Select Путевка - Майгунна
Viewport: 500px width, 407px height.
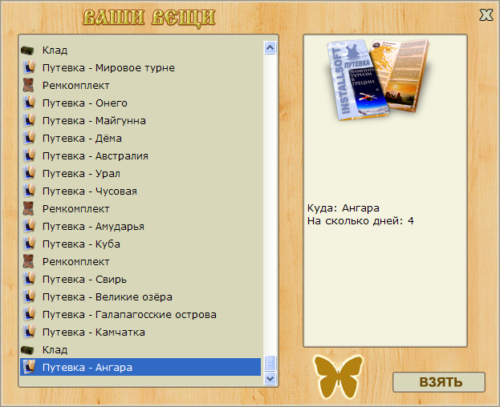pos(140,120)
